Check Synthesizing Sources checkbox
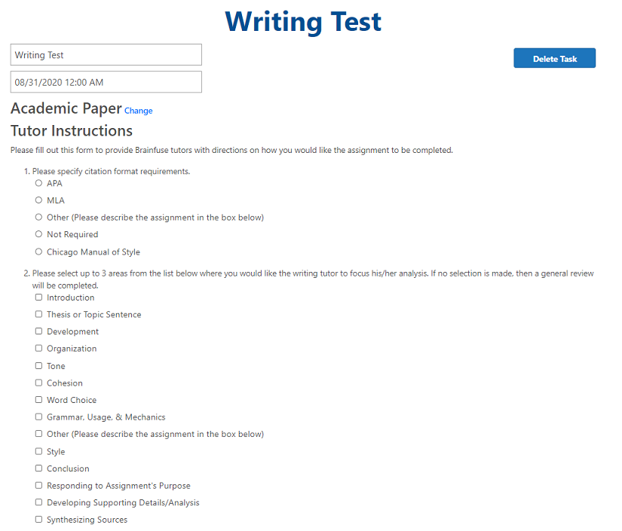 point(38,520)
